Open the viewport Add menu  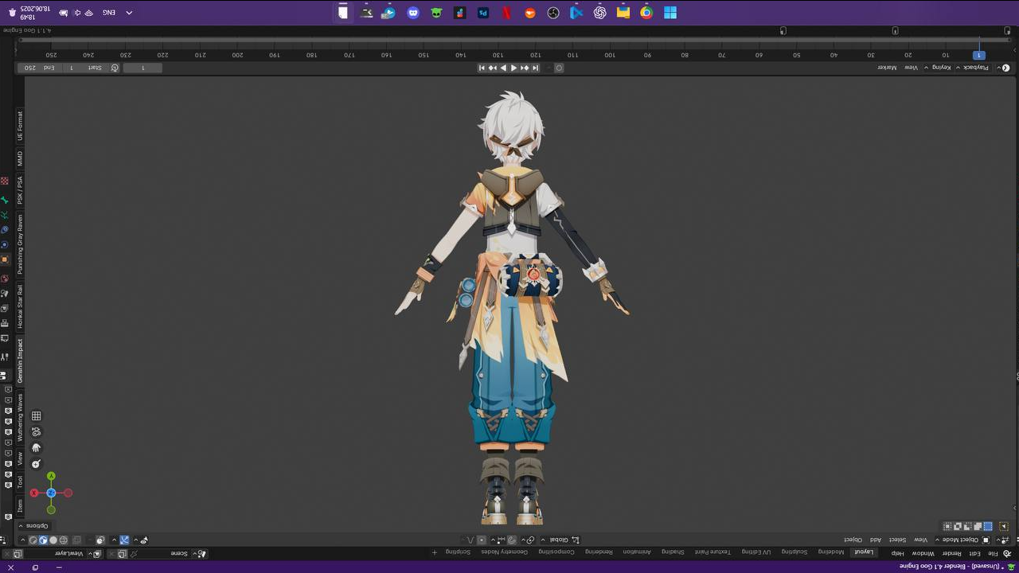(x=875, y=540)
